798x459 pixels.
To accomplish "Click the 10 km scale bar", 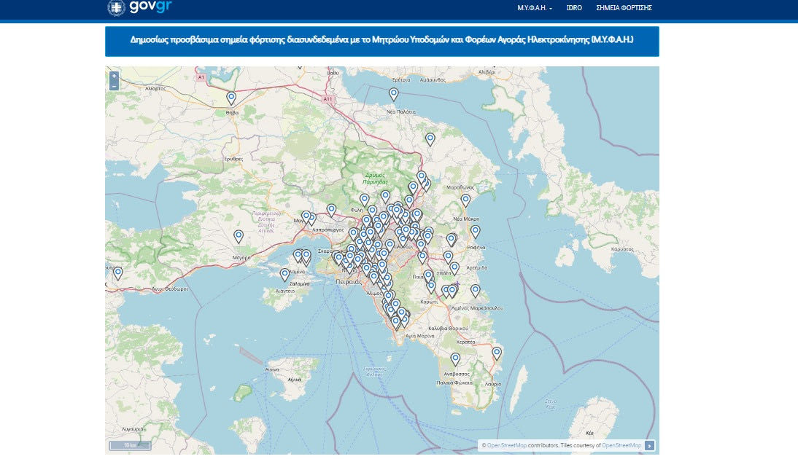I will [130, 445].
